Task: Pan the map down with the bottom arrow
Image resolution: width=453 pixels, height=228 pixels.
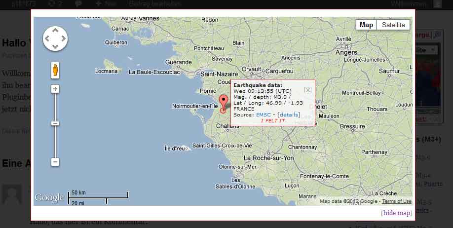Action: pyautogui.click(x=55, y=47)
